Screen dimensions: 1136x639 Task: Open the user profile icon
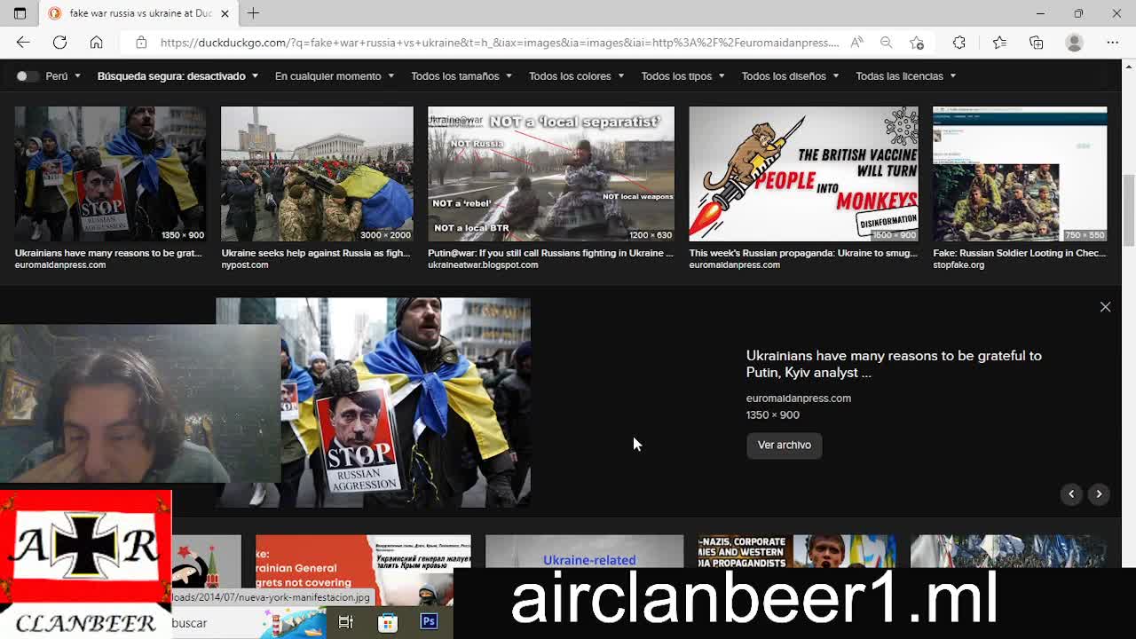[1074, 43]
